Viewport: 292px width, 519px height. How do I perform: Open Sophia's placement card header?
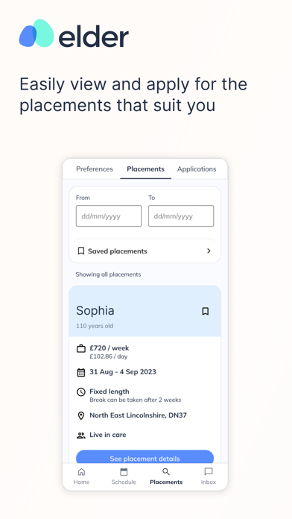145,311
